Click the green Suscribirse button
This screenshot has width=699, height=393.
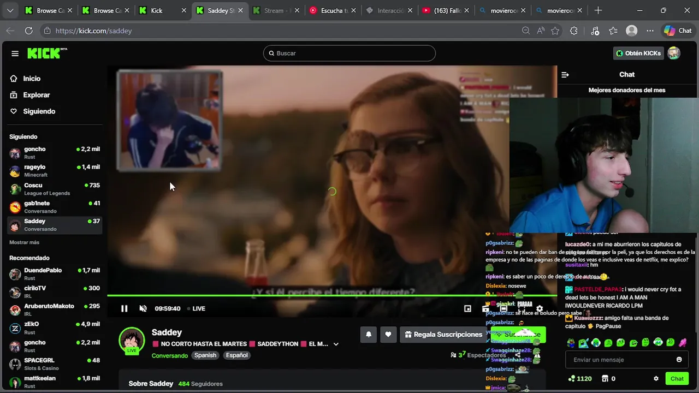click(x=518, y=335)
